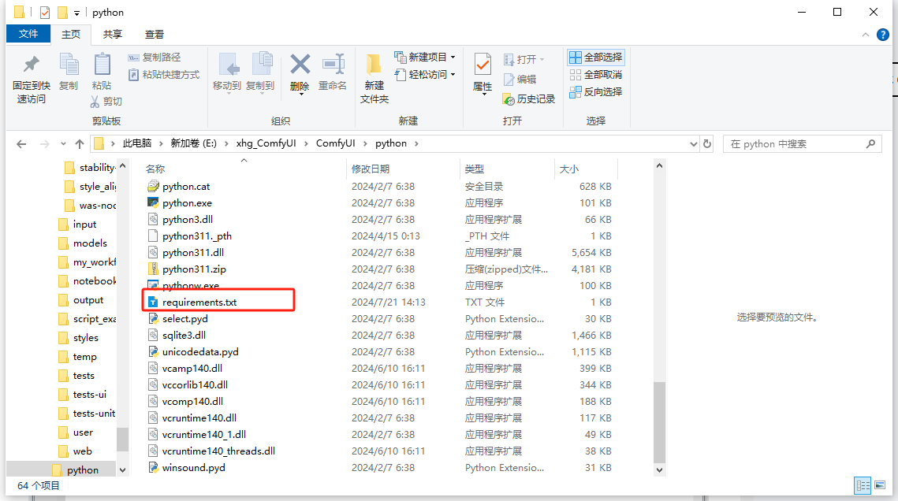Screen dimensions: 898x501
Task: Click the red 删除 delete icon
Action: point(300,65)
